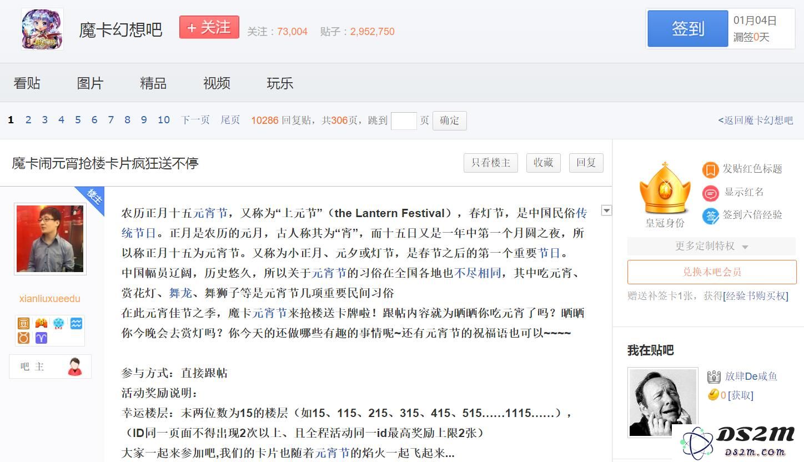Click the post count 2,952,750
Viewport: 804px width, 462px height.
tap(372, 32)
